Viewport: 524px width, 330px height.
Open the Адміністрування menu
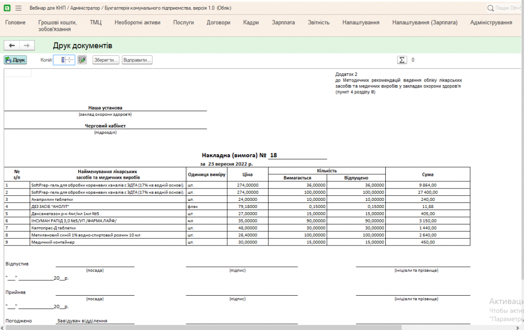[491, 23]
